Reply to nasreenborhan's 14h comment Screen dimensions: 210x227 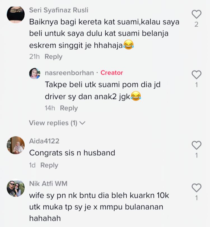69,108
